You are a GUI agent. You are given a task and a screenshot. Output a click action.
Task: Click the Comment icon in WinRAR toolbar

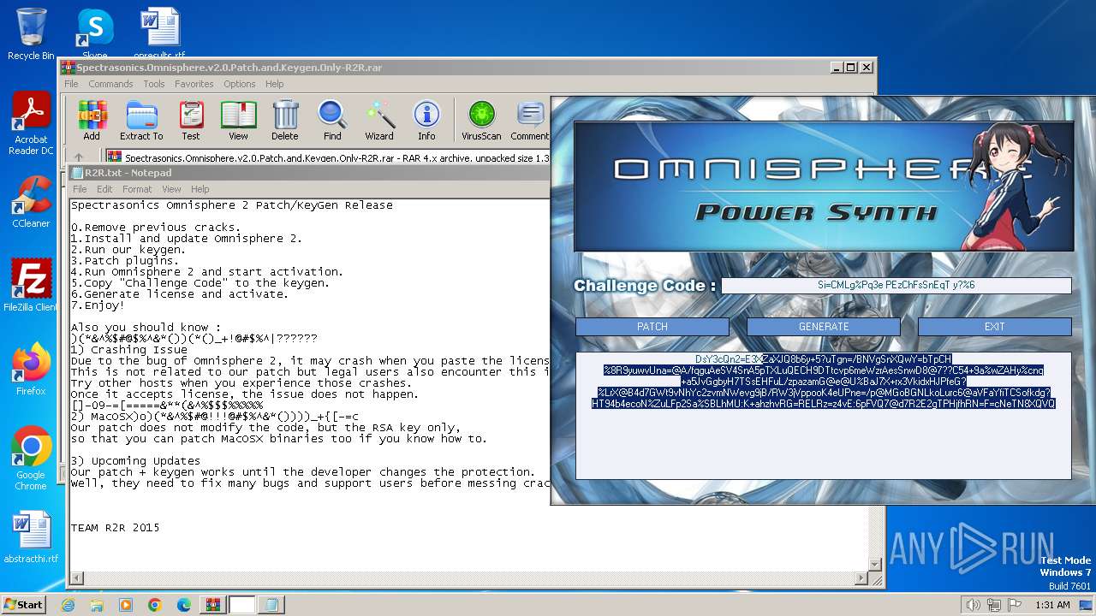click(530, 120)
